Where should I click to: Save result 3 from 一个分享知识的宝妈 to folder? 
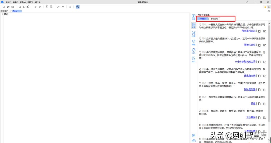pyautogui.click(x=265, y=62)
